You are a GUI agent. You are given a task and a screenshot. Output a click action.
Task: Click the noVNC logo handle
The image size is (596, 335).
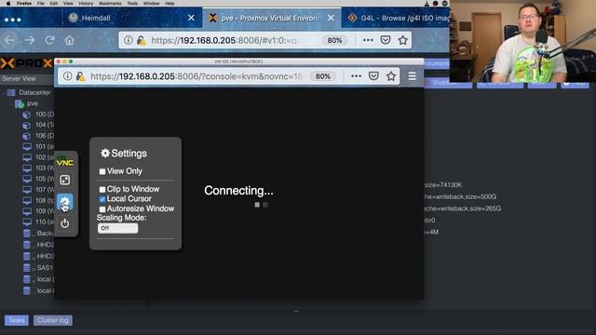(x=65, y=162)
